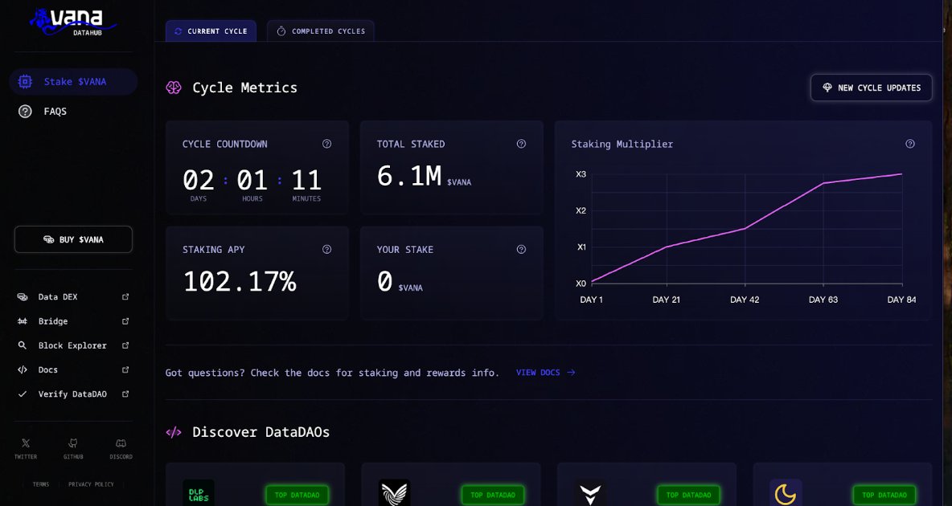Switch to the Current Cycle tab
The height and width of the screenshot is (506, 952).
[x=211, y=31]
